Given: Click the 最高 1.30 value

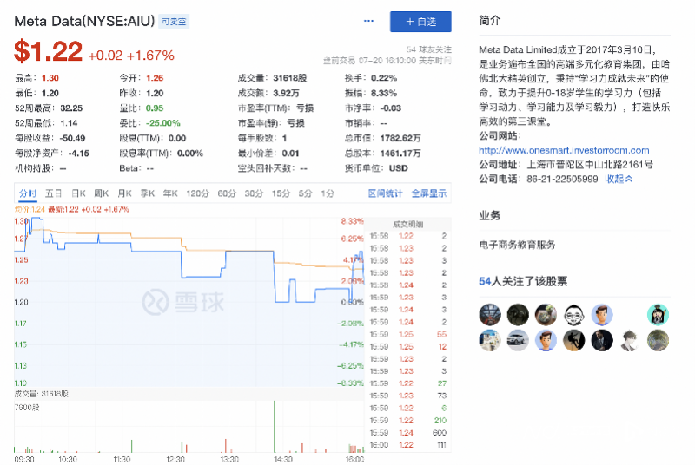Looking at the screenshot, I should click(50, 78).
